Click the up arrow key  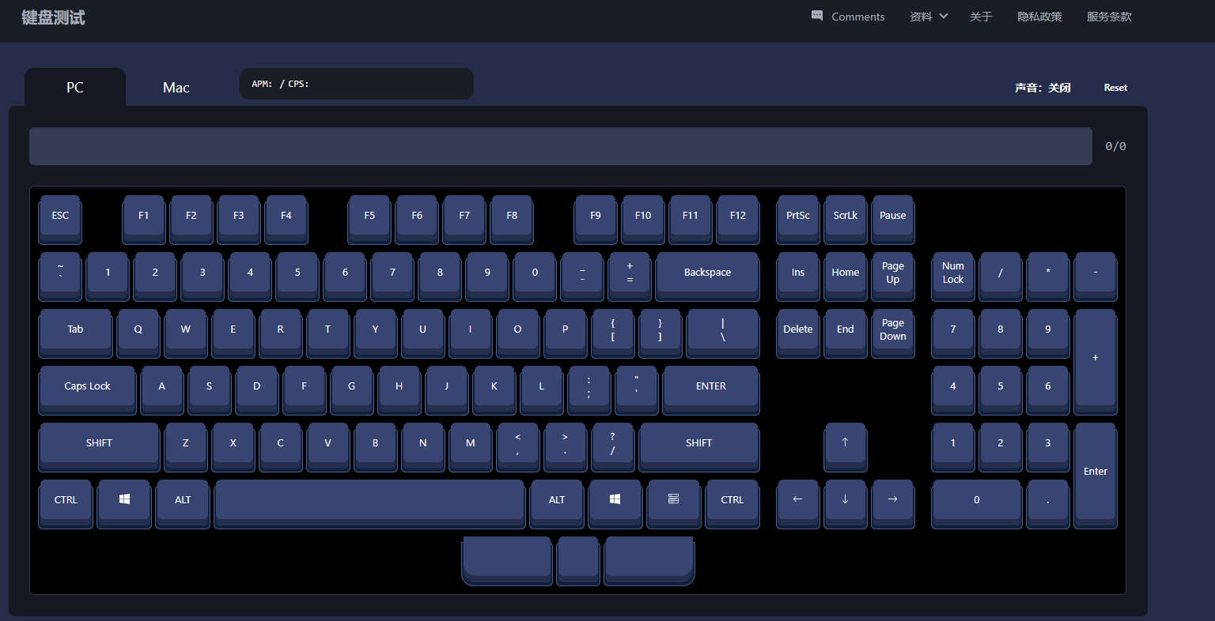pos(845,442)
